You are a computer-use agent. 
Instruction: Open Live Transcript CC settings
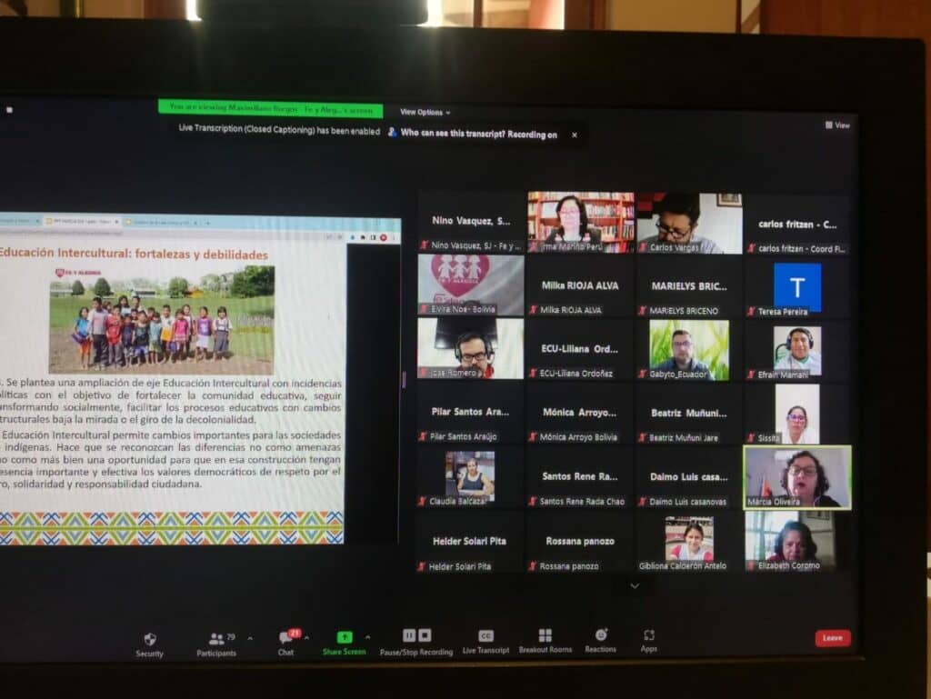[x=486, y=642]
